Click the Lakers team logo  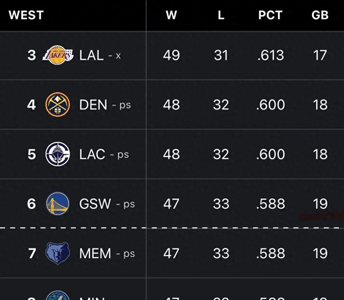[58, 55]
